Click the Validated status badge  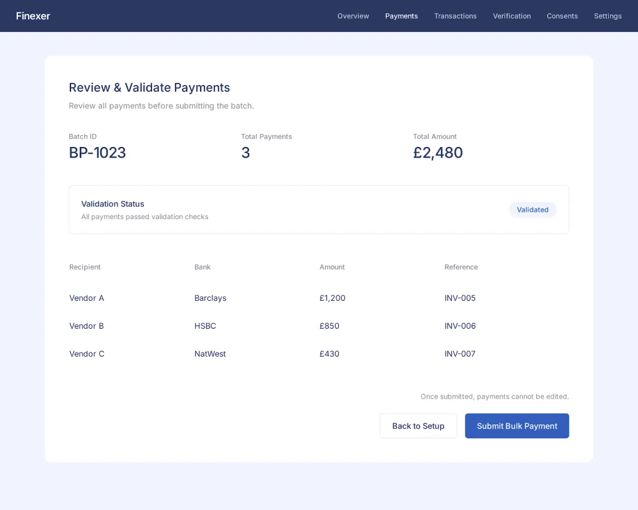533,209
